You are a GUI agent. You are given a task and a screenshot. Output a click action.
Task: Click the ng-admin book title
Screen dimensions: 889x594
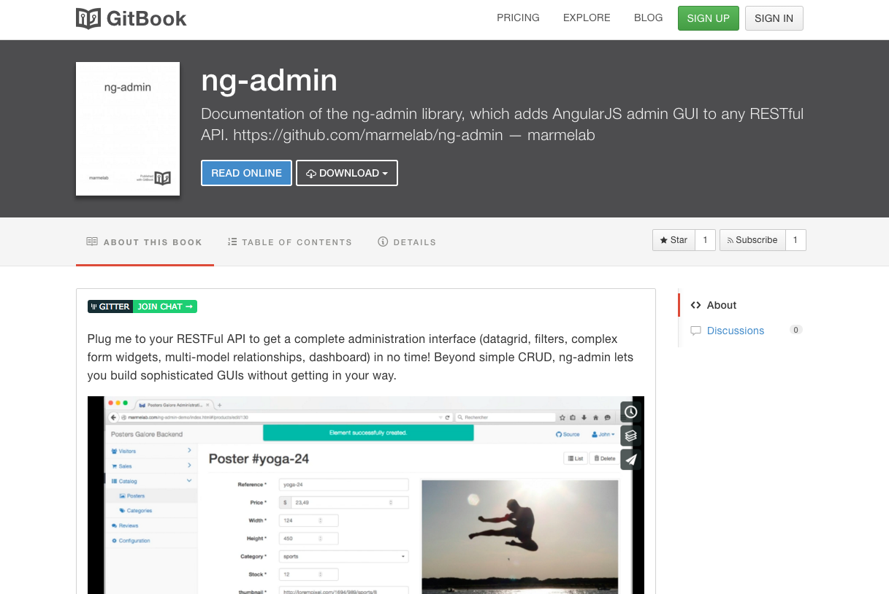point(269,80)
